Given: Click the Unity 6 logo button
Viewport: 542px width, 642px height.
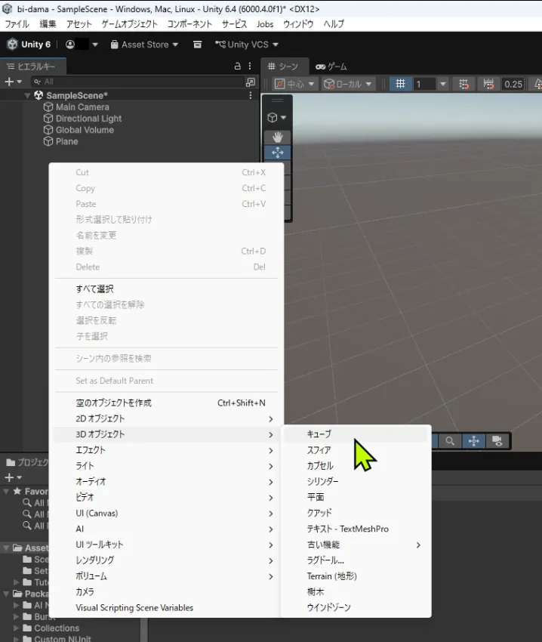Looking at the screenshot, I should (29, 45).
